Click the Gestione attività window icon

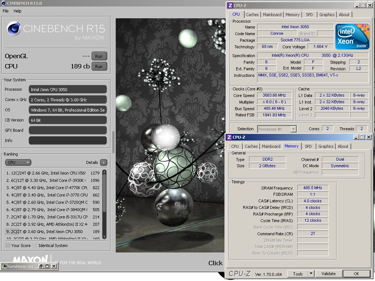pyautogui.click(x=5, y=266)
